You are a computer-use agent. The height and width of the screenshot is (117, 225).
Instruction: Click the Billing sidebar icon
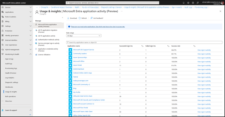pos(3,22)
